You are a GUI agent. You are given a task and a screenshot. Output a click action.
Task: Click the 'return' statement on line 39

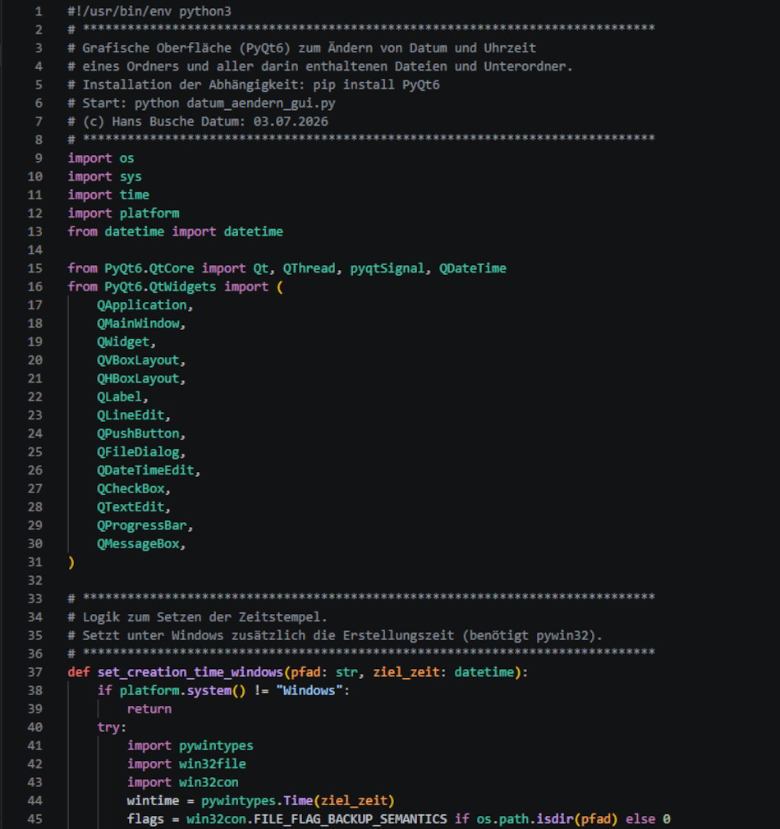click(149, 709)
